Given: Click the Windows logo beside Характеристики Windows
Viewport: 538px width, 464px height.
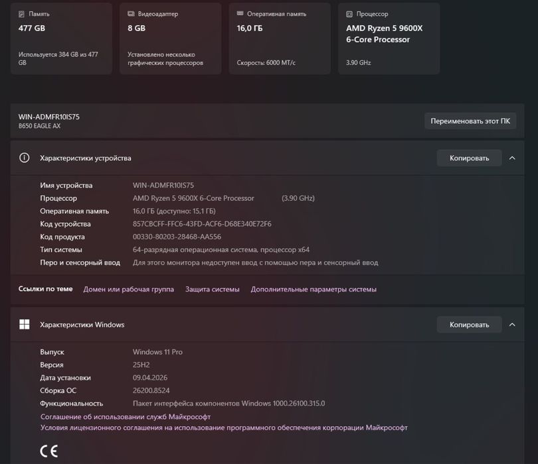Looking at the screenshot, I should click(x=25, y=324).
